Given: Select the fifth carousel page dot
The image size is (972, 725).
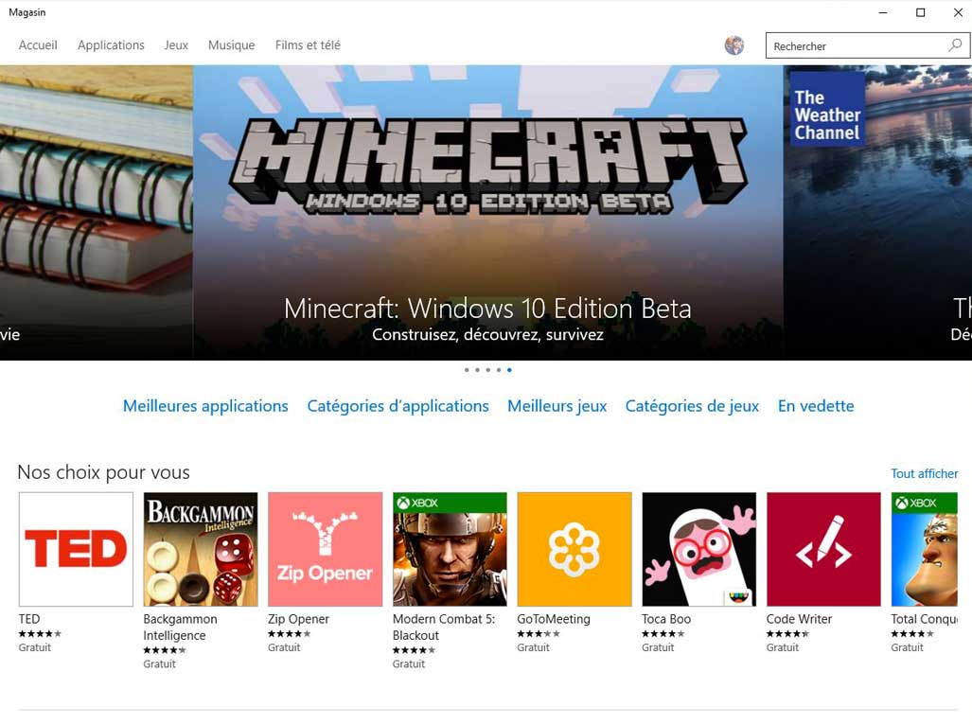Looking at the screenshot, I should (x=509, y=370).
